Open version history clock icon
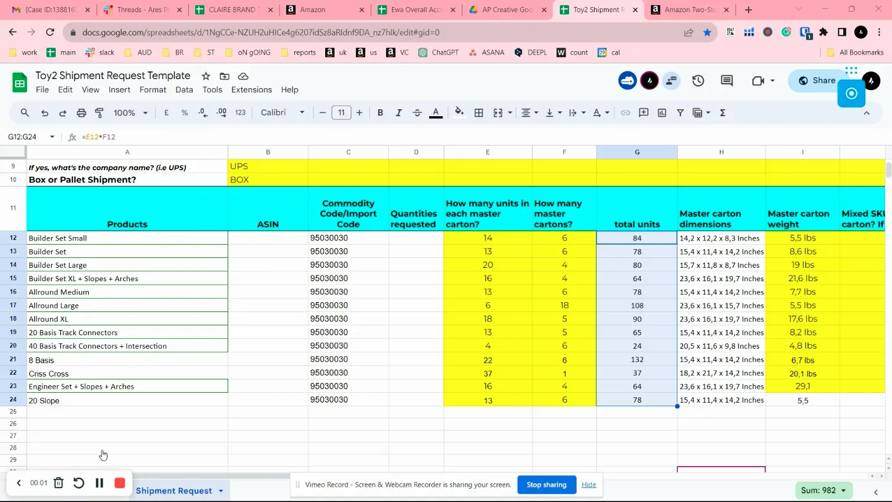 [698, 81]
